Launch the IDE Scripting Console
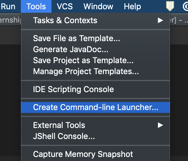This screenshot has width=188, height=161. 73,89
